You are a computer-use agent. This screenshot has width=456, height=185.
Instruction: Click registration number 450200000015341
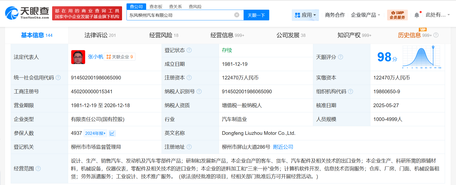pyautogui.click(x=92, y=91)
